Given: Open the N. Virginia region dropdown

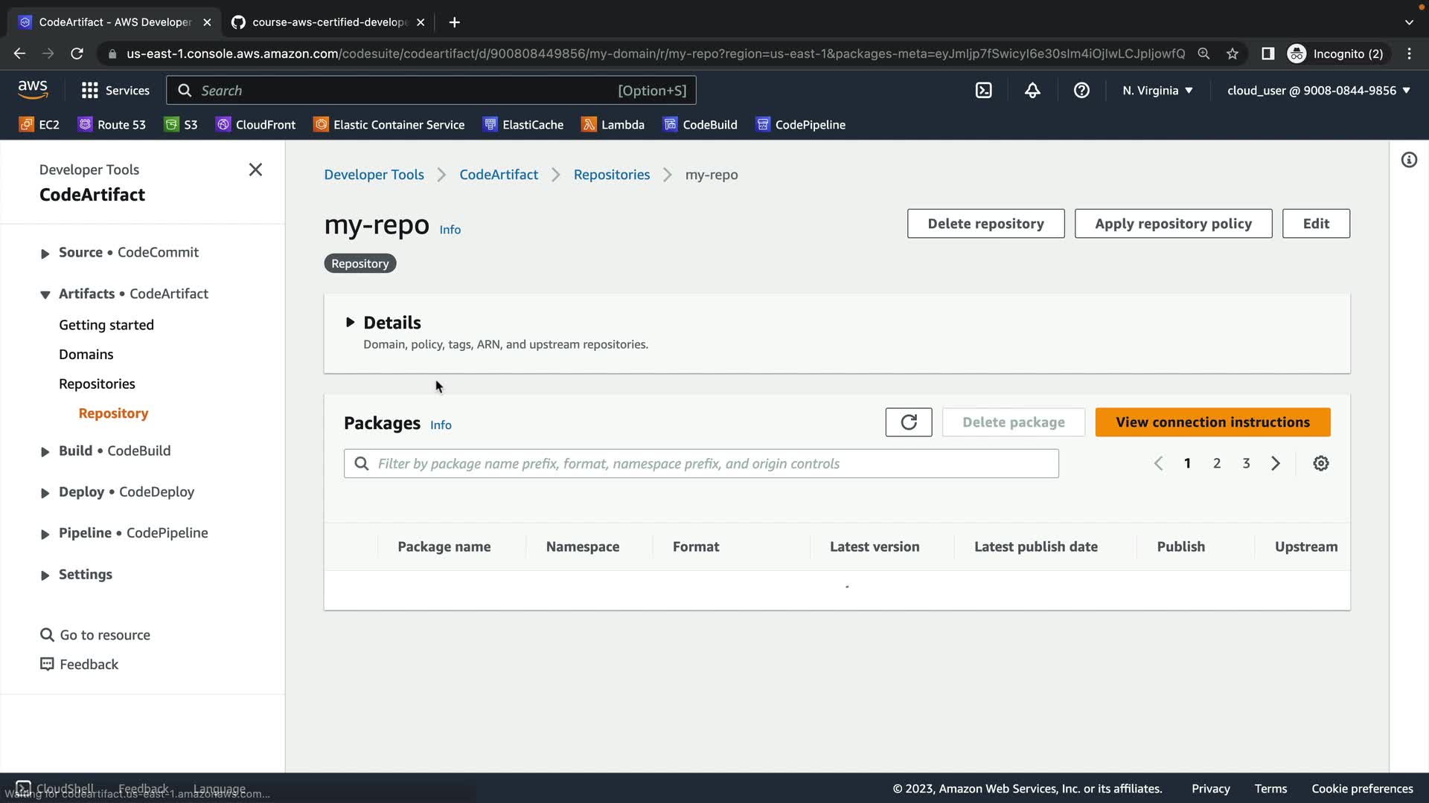Looking at the screenshot, I should (1157, 91).
